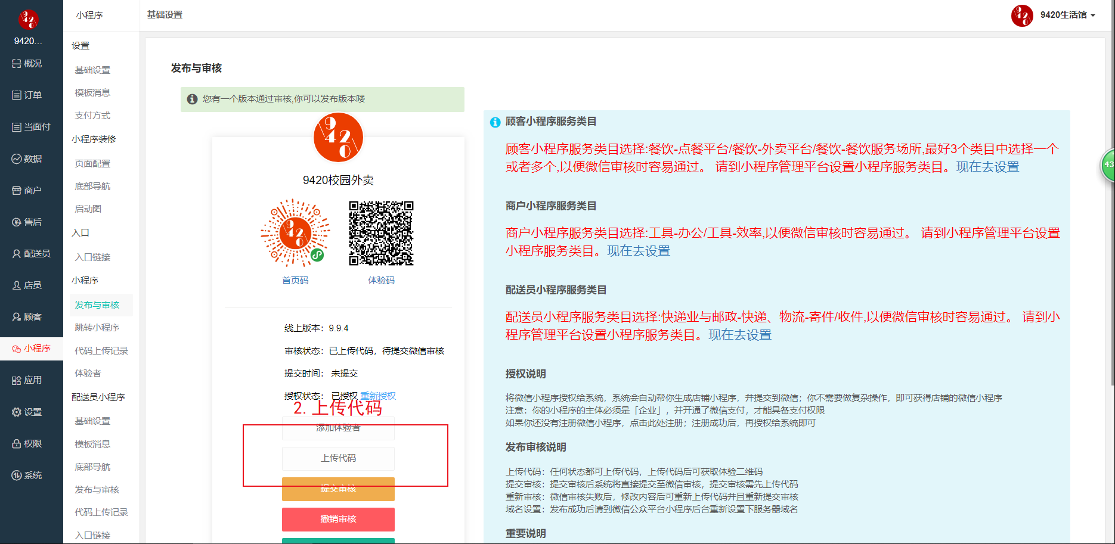This screenshot has height=544, width=1115.
Task: Open the 系统 system section
Action: click(27, 475)
